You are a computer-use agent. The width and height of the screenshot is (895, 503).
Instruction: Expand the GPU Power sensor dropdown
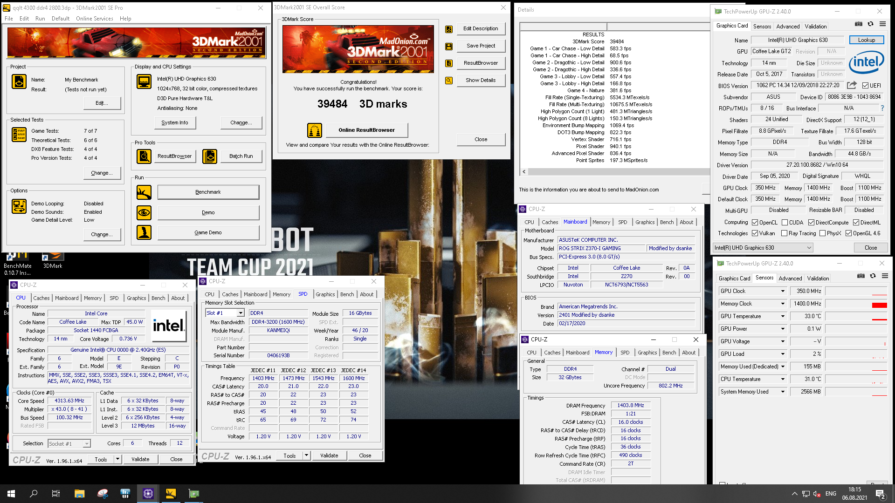coord(783,329)
